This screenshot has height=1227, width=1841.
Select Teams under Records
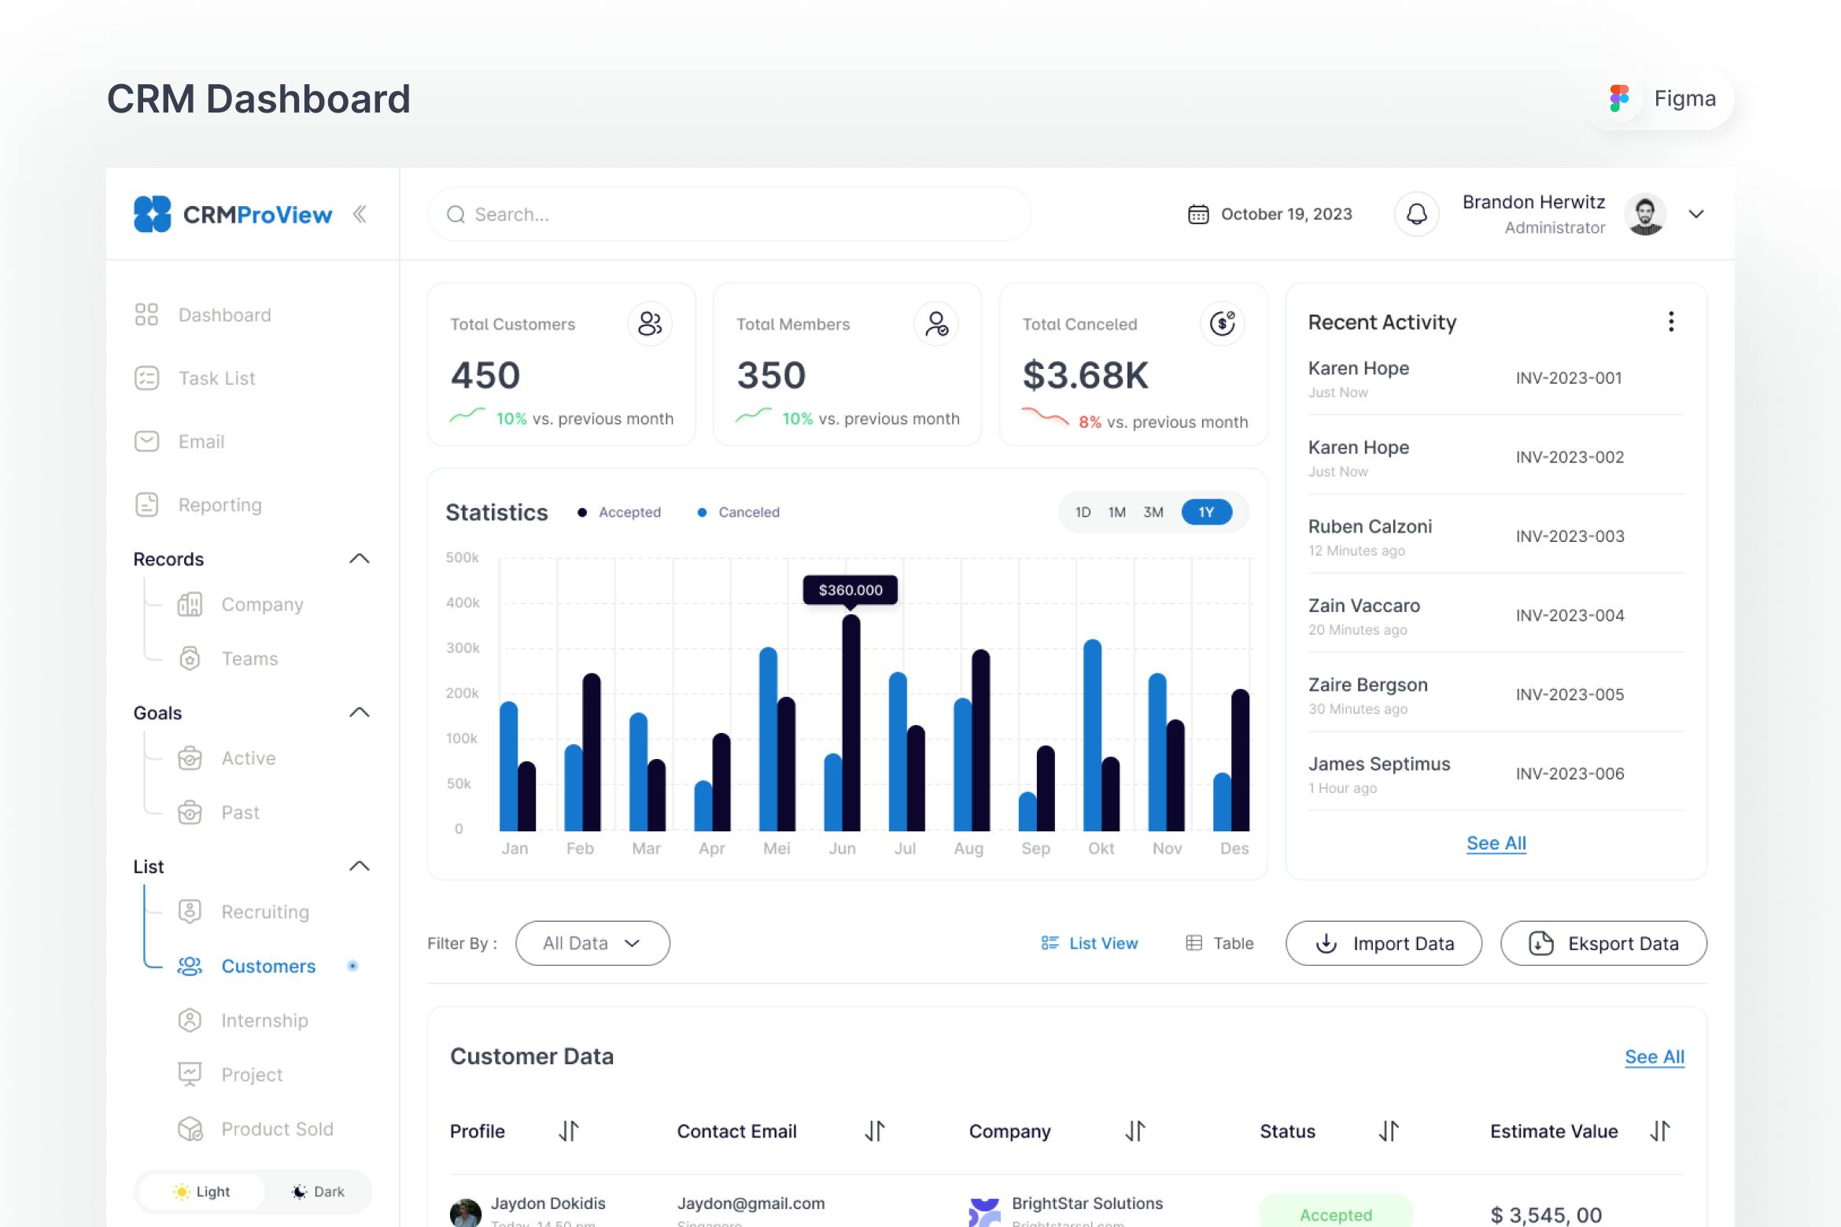click(228, 658)
